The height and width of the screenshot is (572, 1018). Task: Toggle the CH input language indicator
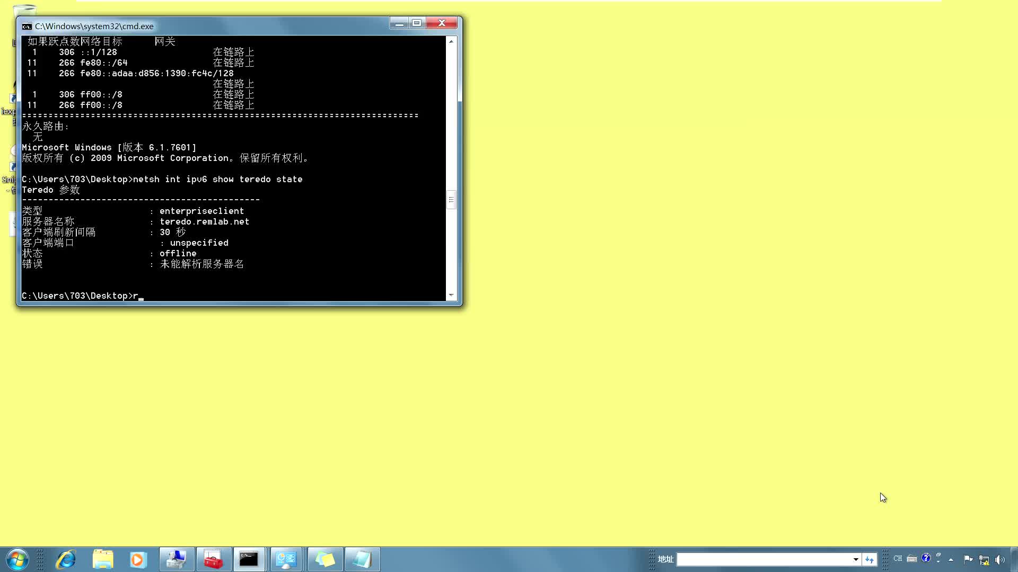pos(898,559)
